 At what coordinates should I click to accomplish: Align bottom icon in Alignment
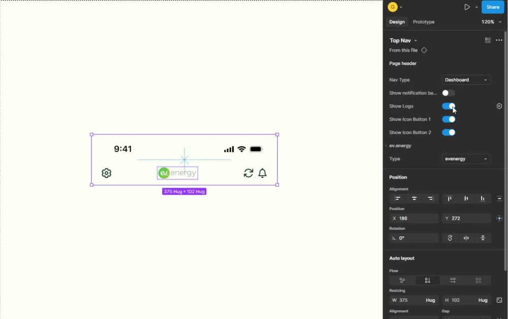point(483,198)
